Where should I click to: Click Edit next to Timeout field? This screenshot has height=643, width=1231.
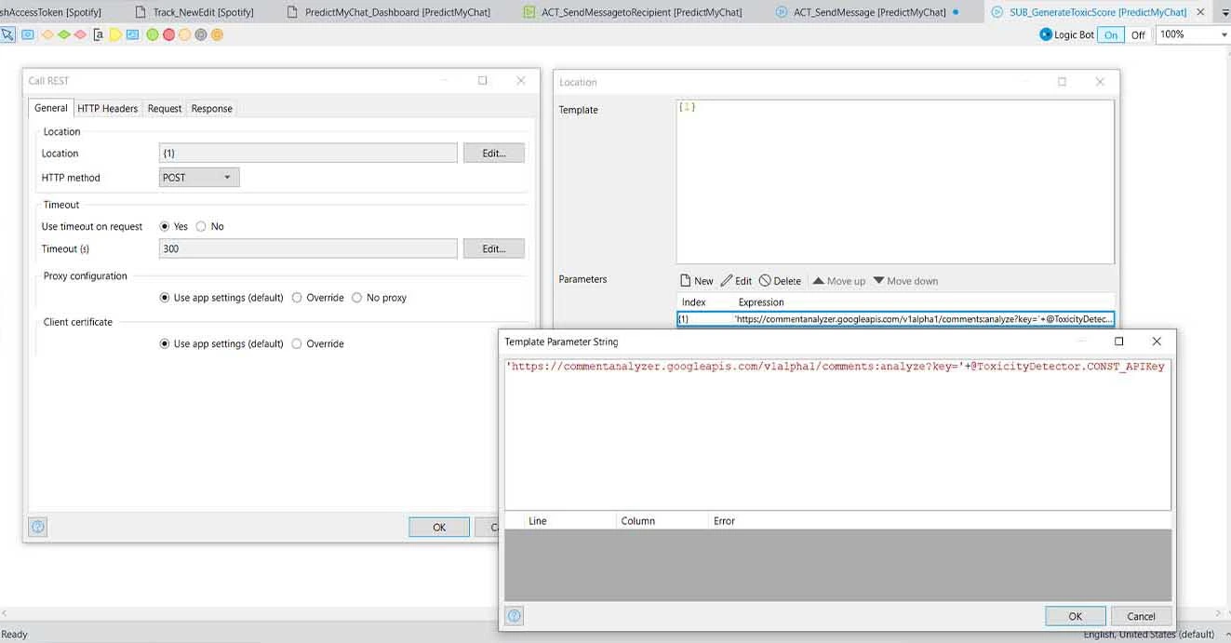(x=494, y=248)
